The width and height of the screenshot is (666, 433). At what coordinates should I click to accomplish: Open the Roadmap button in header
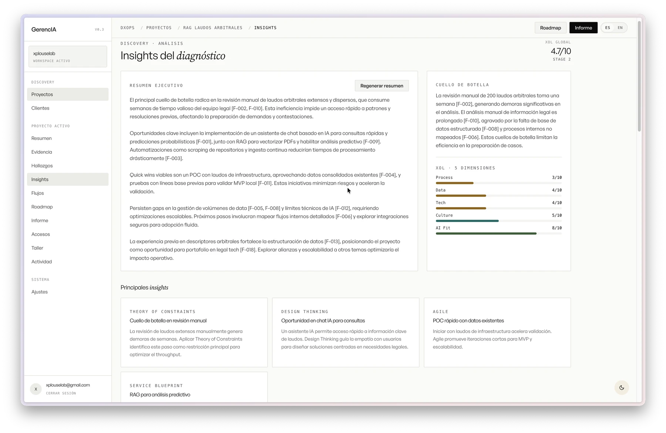(550, 28)
